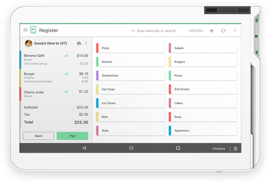Click the Subtotal $23.00 value

coord(82,107)
